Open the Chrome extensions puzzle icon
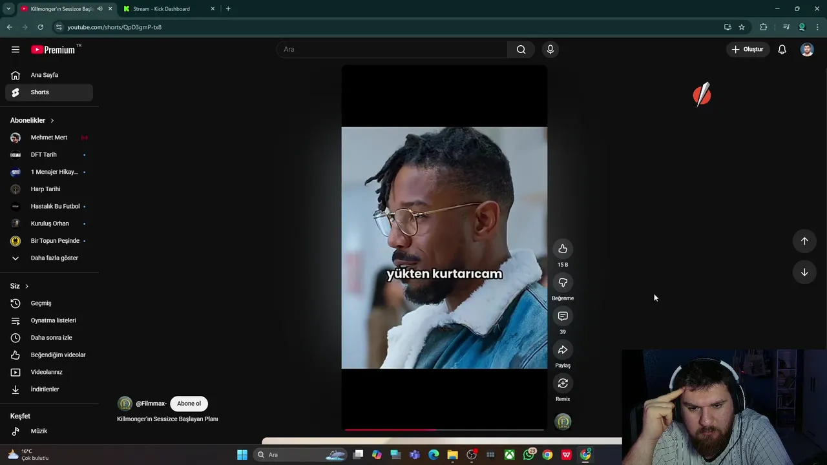Screen dimensions: 827x465 click(764, 27)
